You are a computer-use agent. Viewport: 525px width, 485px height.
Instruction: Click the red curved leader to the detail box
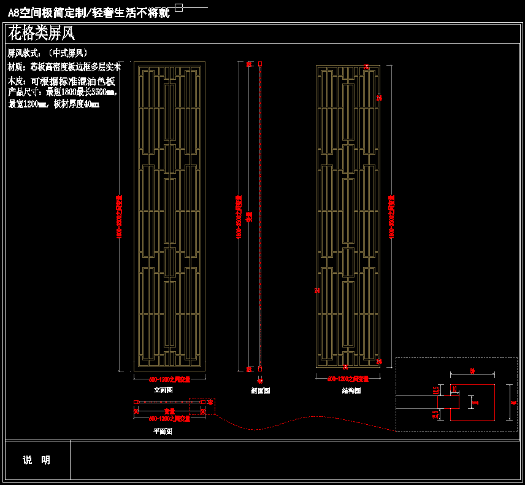pos(305,422)
